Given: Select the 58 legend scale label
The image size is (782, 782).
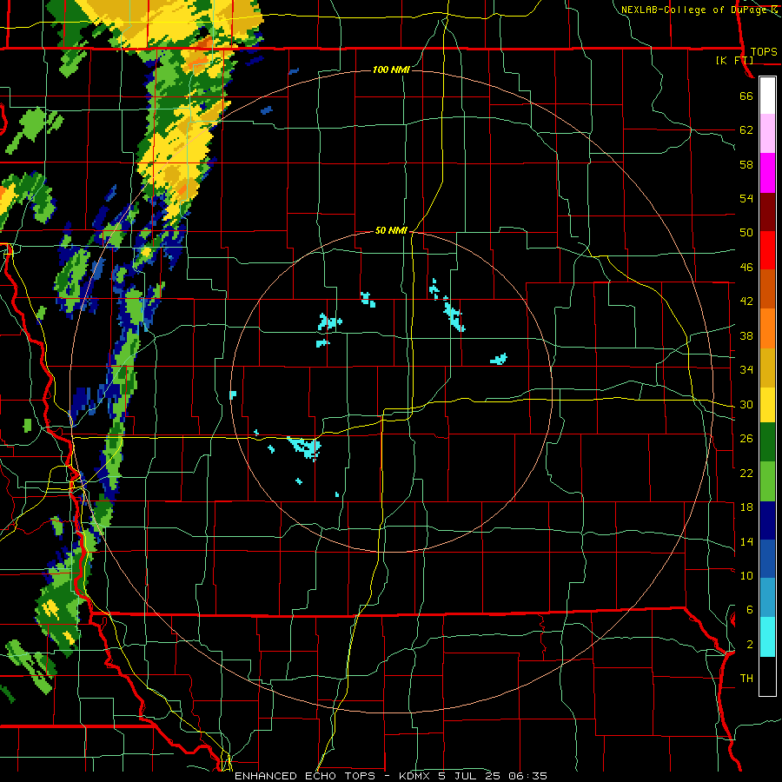Looking at the screenshot, I should coord(746,164).
